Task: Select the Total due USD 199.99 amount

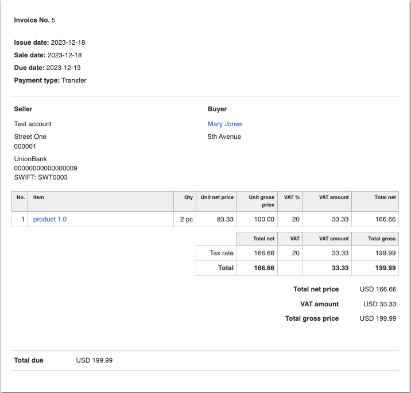Action: [94, 360]
